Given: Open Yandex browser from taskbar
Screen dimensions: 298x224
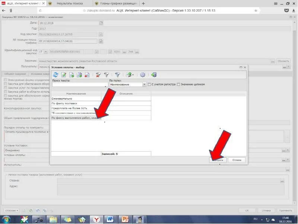Looking at the screenshot, I should [96, 220].
